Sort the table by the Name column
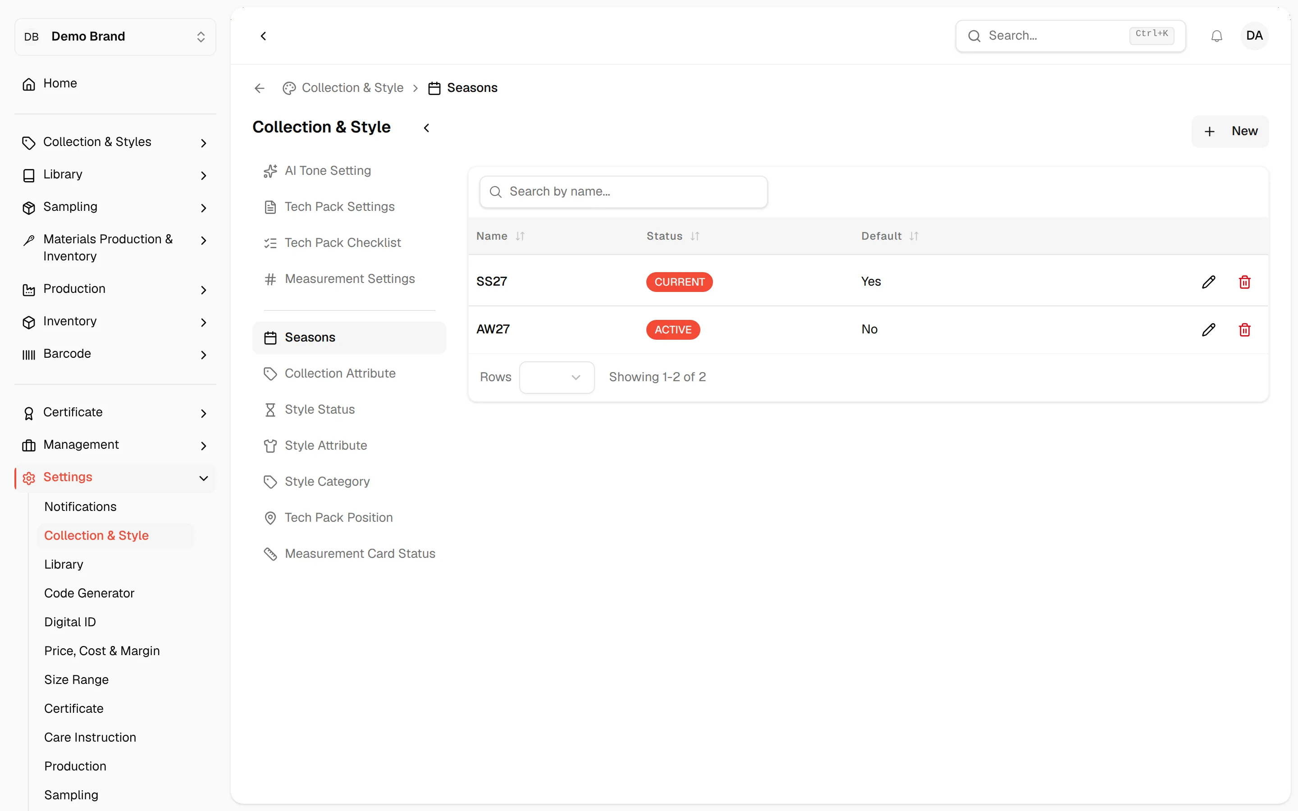Viewport: 1298px width, 811px height. coord(500,236)
